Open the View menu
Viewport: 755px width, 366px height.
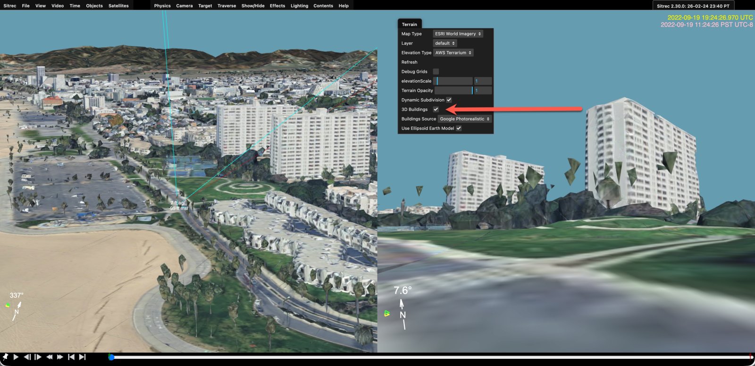(41, 6)
